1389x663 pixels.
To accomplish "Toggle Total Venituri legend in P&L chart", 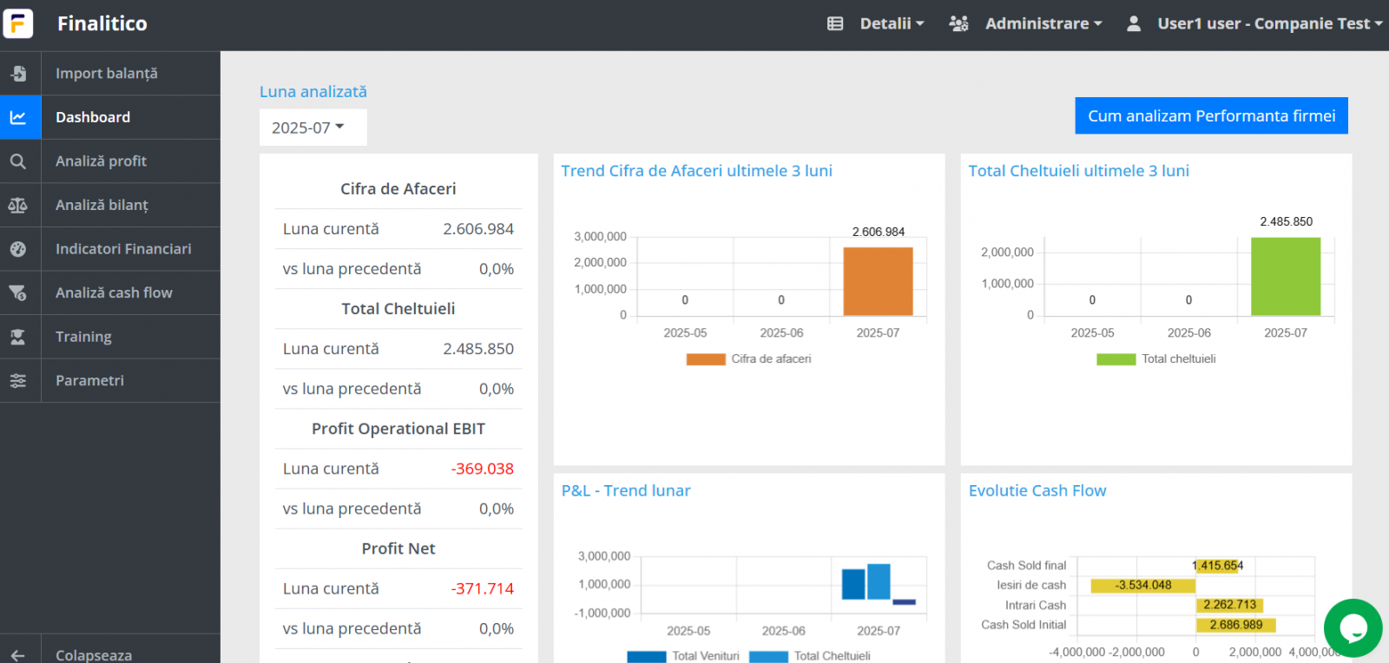I will coord(683,656).
